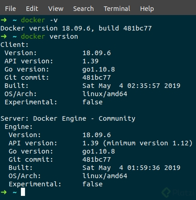The height and width of the screenshot is (200, 196).
Task: Click the green arrow before 'docker -v'
Action: tap(4, 20)
